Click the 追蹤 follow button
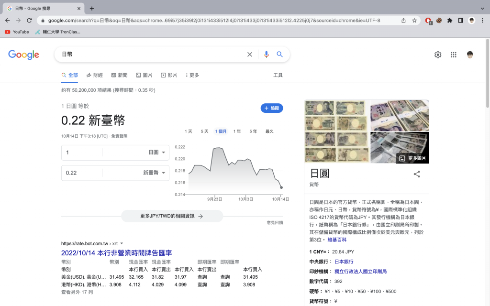Viewport: 490px width, 306px height. (272, 108)
